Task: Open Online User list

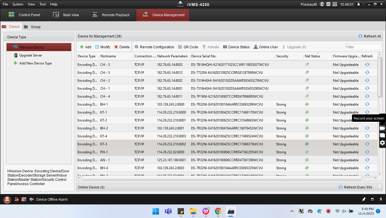Action: pyautogui.click(x=266, y=47)
